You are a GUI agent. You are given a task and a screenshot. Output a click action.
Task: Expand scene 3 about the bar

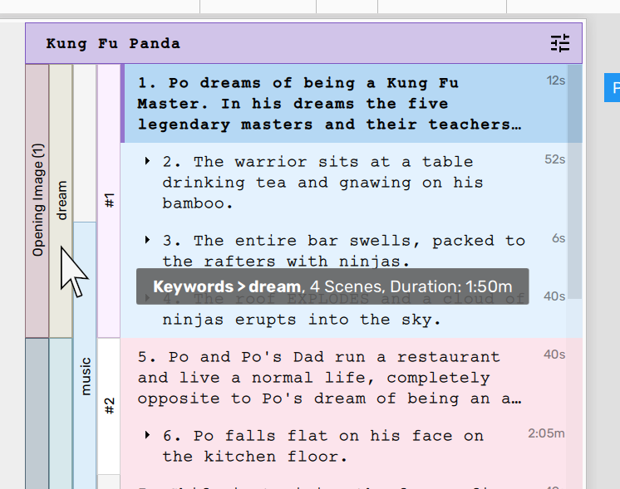[x=147, y=240]
